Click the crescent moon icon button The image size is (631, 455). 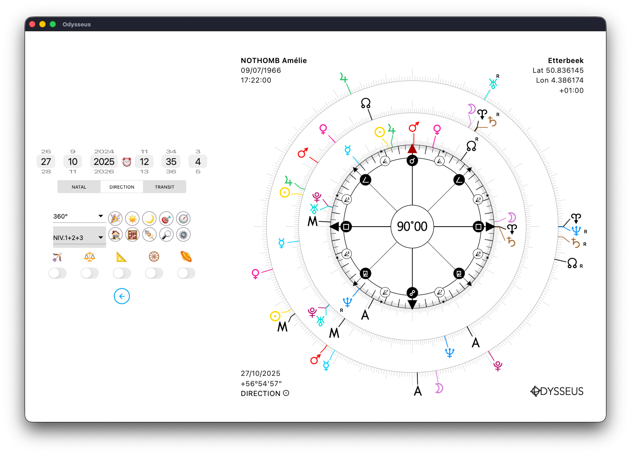149,219
